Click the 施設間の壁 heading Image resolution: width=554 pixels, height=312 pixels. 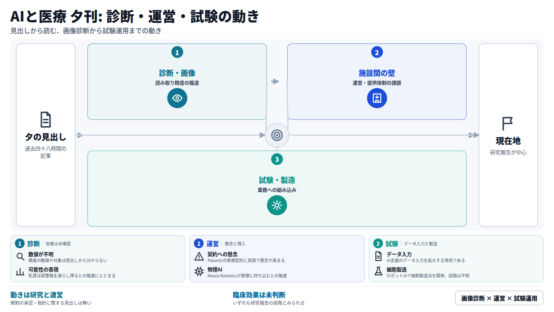coord(377,73)
